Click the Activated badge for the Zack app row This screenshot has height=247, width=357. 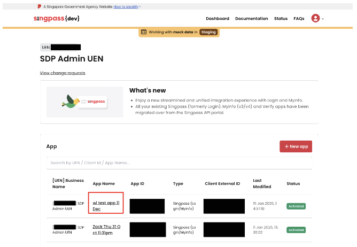(296, 230)
